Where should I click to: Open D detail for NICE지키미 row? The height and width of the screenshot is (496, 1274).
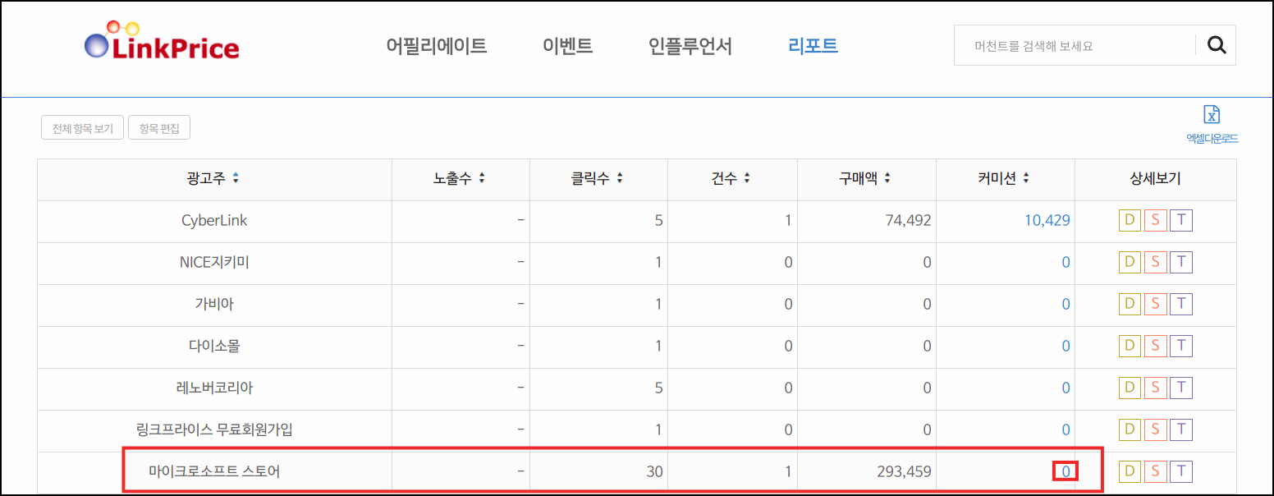click(x=1130, y=262)
